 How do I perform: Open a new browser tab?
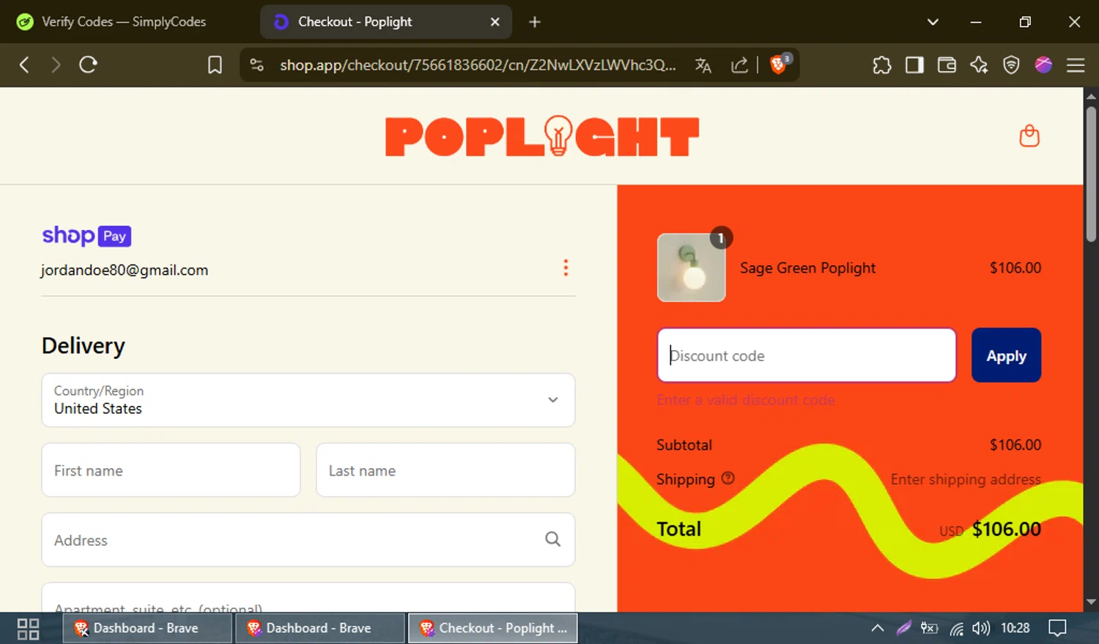pos(535,22)
